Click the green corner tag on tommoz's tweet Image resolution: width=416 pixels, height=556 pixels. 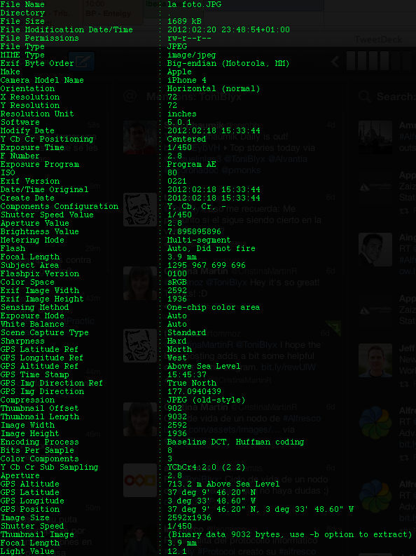point(333,328)
